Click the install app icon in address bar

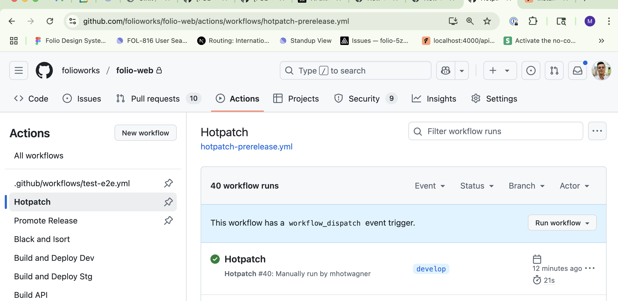(453, 21)
